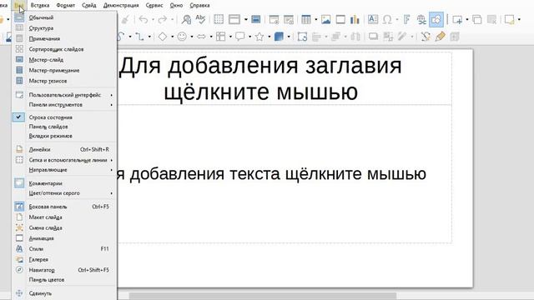This screenshot has width=534, height=300.
Task: Select the smiley symbol shapes tool
Action: tap(182, 37)
